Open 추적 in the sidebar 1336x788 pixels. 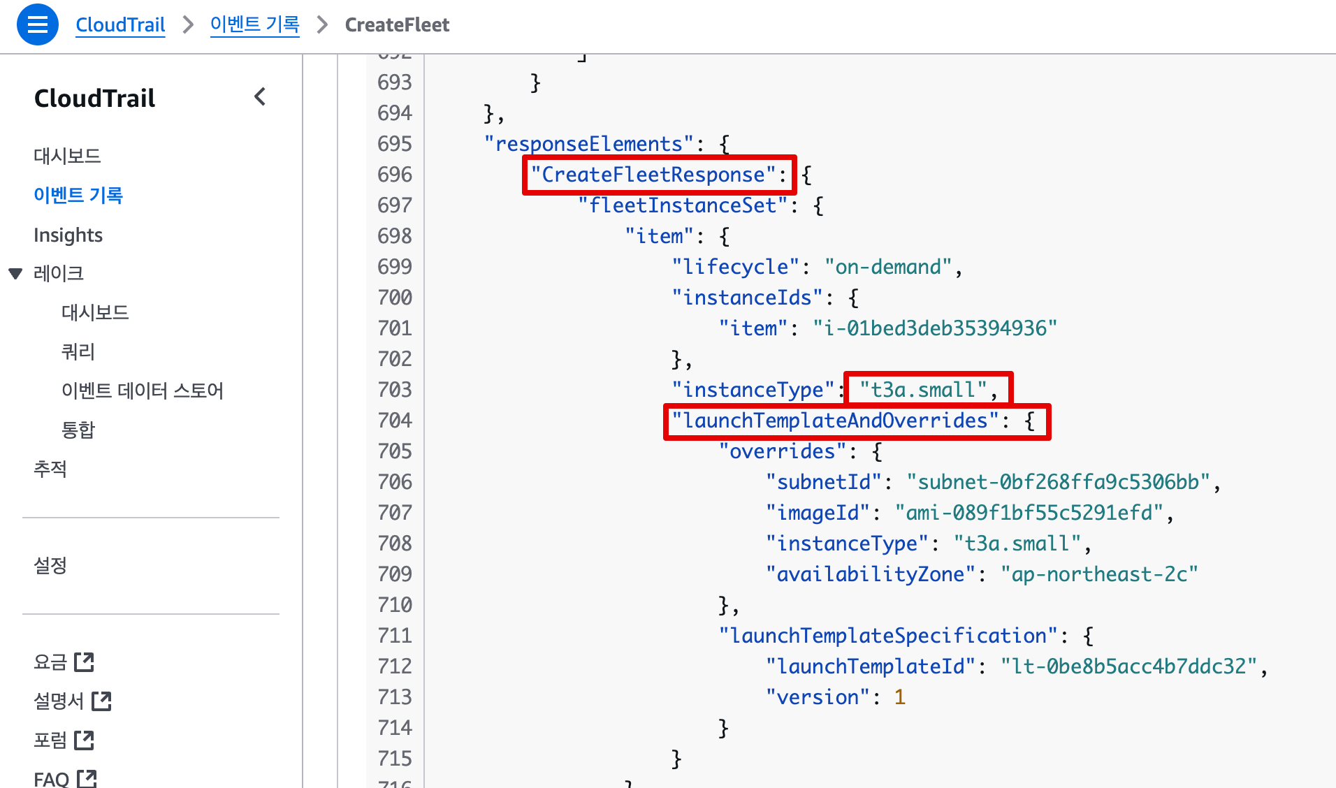click(x=50, y=469)
